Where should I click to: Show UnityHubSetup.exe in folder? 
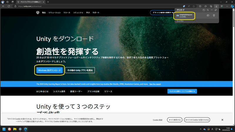[208, 16]
